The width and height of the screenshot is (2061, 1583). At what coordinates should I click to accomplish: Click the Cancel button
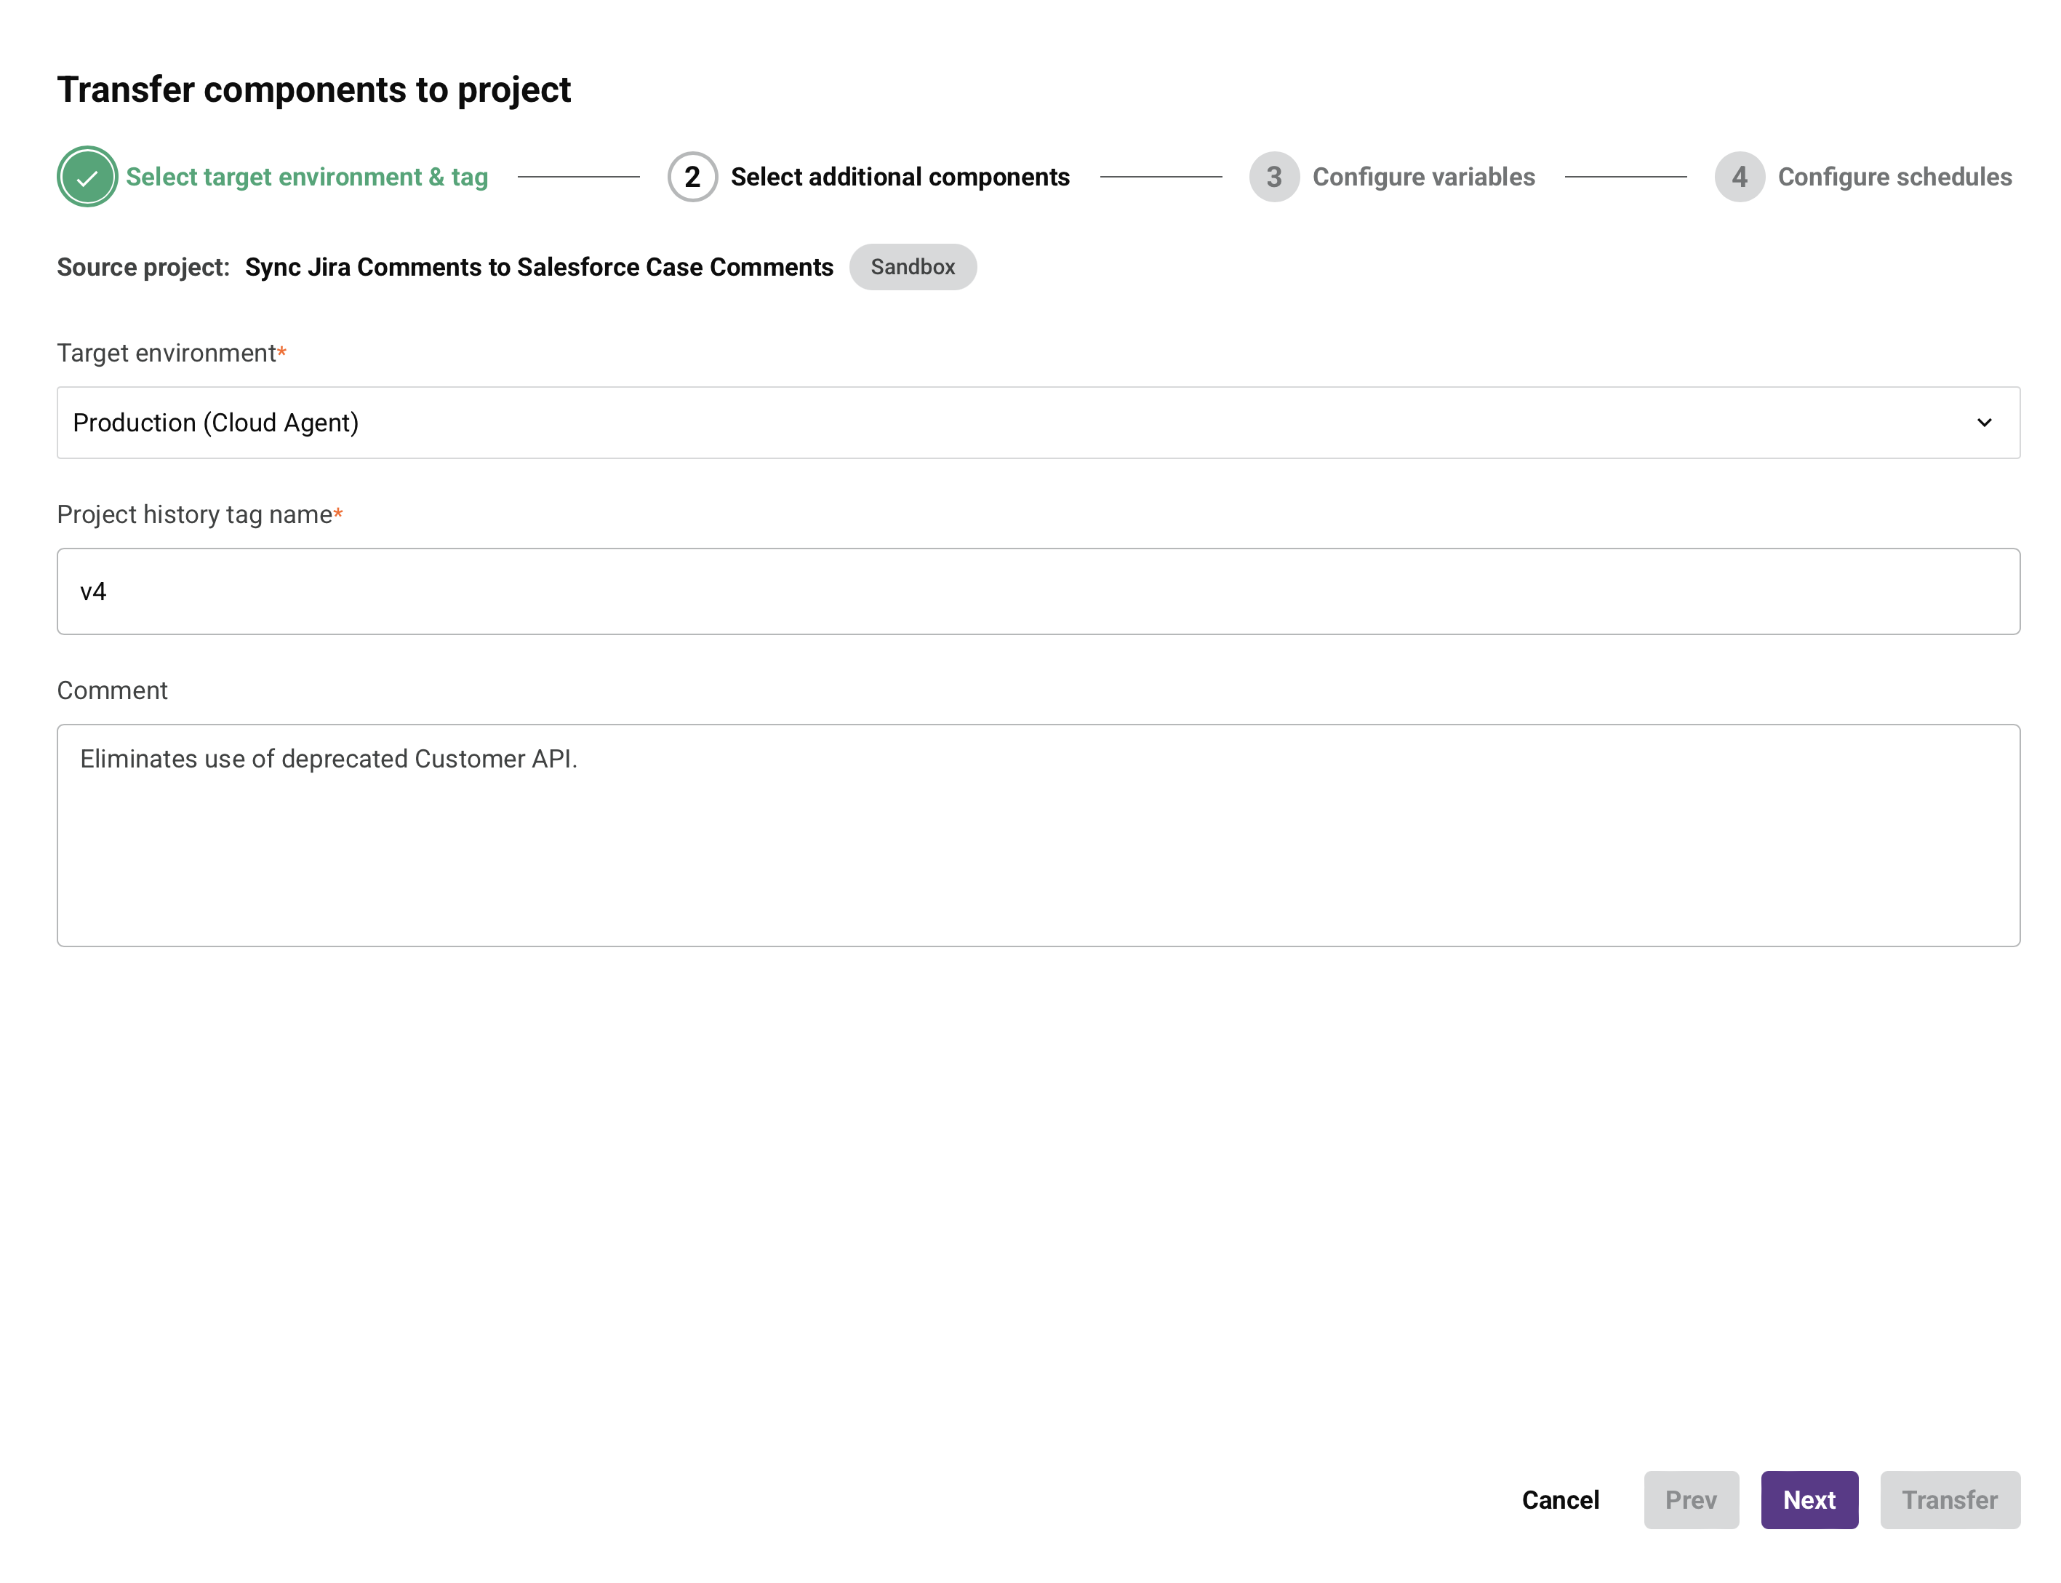click(x=1560, y=1499)
